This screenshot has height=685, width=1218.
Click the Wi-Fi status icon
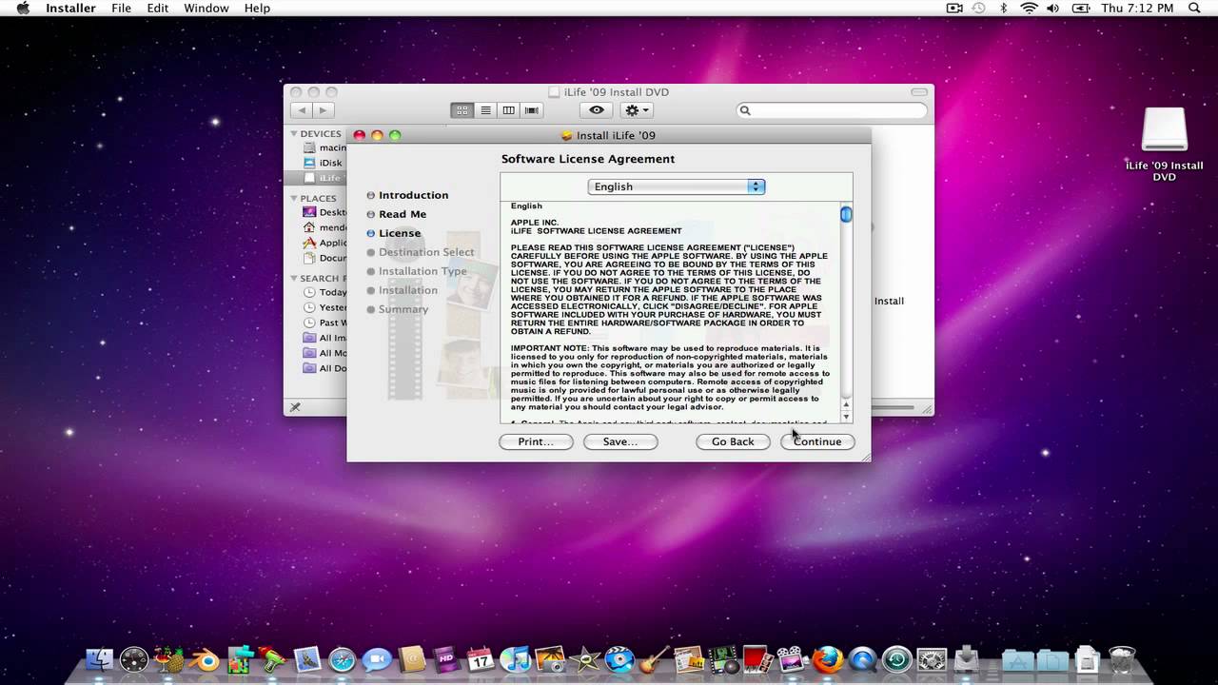tap(1029, 8)
